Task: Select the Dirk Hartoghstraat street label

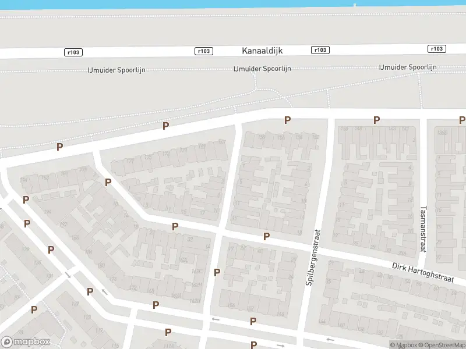Action: pyautogui.click(x=423, y=272)
